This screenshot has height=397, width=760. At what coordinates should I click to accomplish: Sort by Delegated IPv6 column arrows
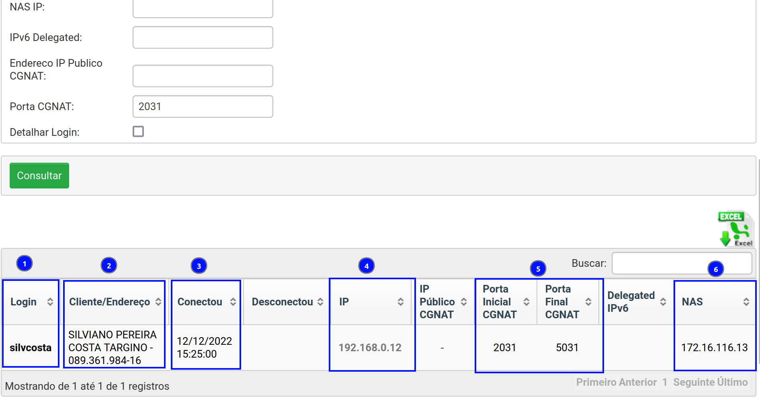[663, 302]
